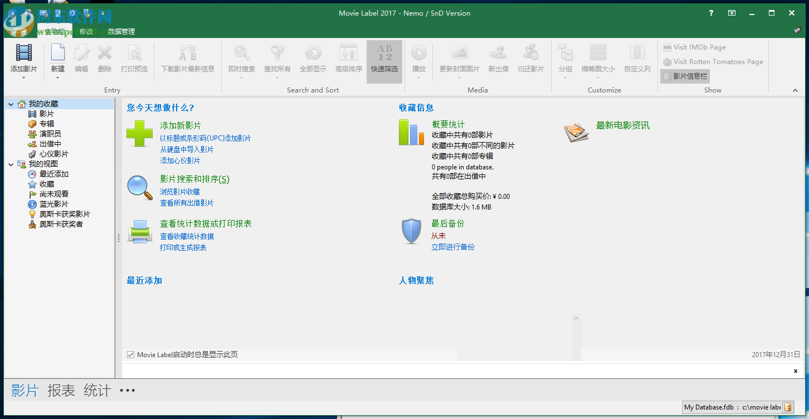This screenshot has width=809, height=419.
Task: Open 高级排序 advanced sort
Action: coord(349,58)
